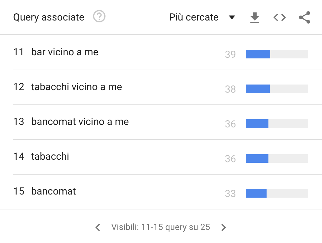This screenshot has width=322, height=243.
Task: Click the rank number 13
Action: coord(18,122)
